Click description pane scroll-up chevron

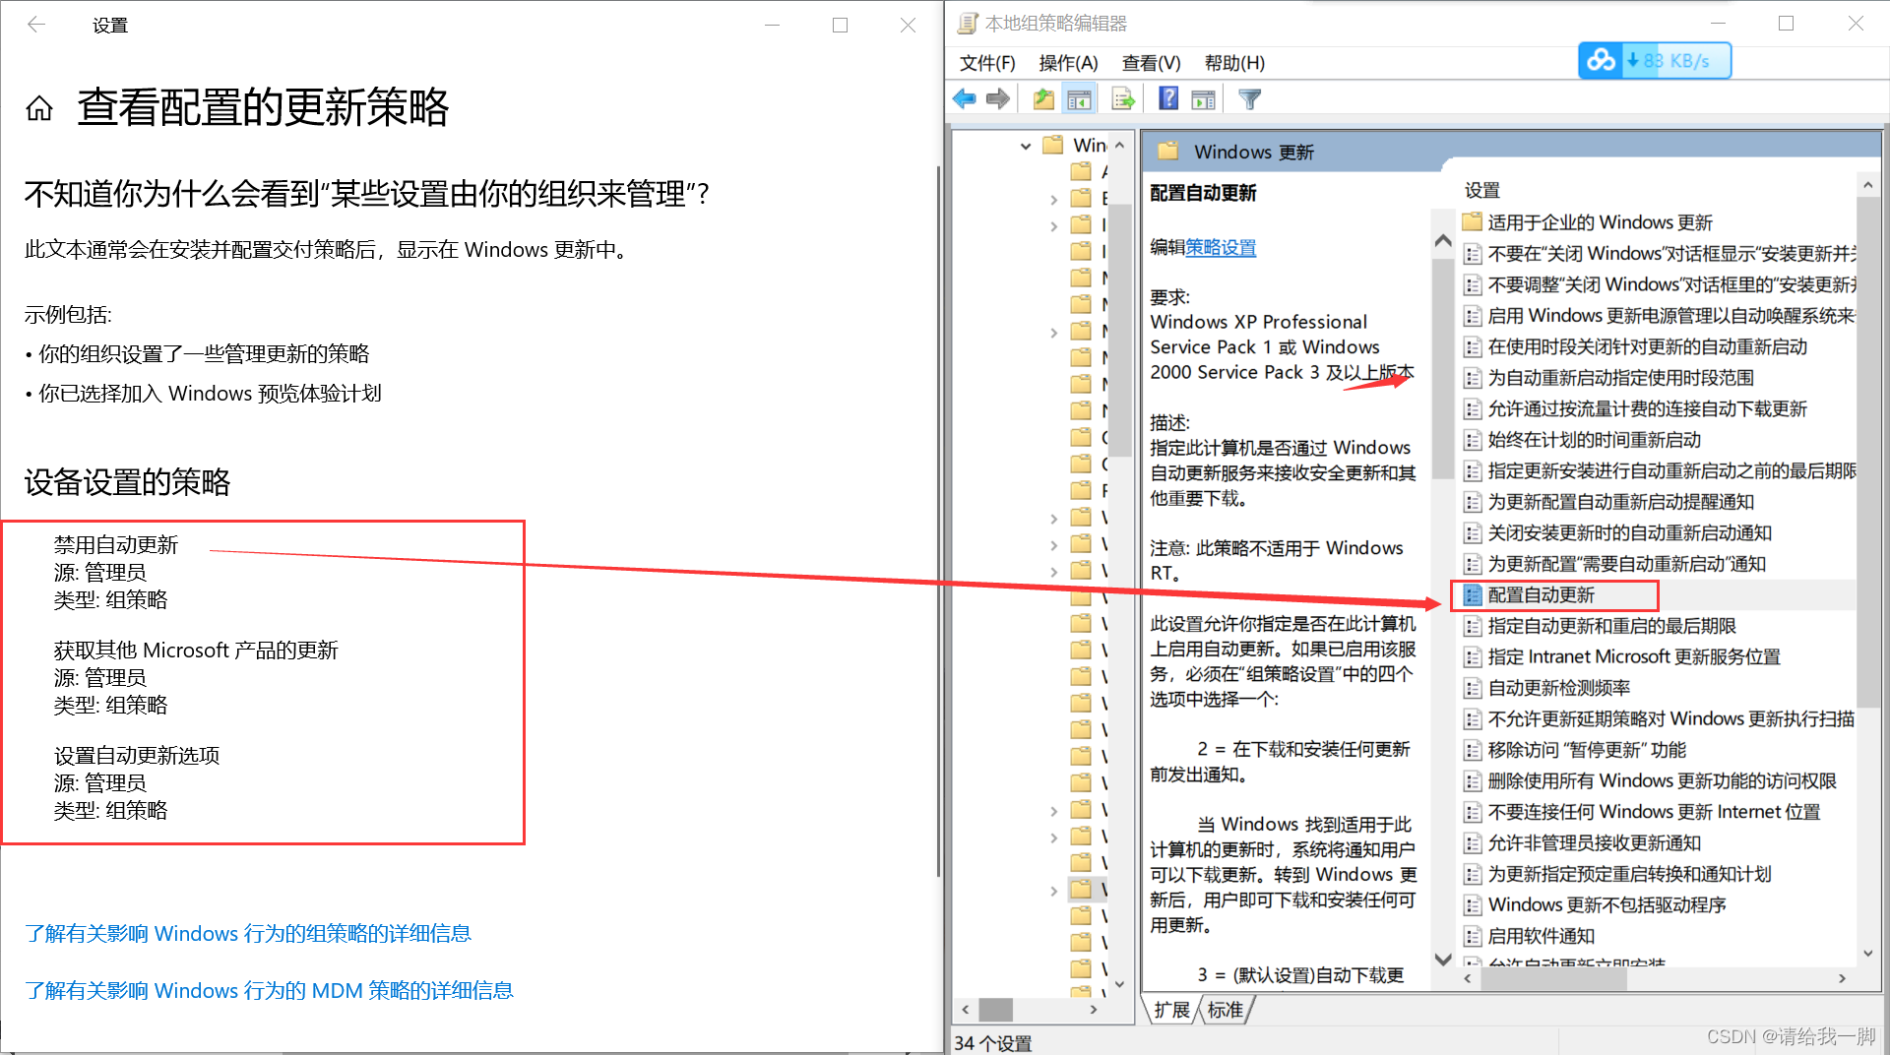(1443, 240)
